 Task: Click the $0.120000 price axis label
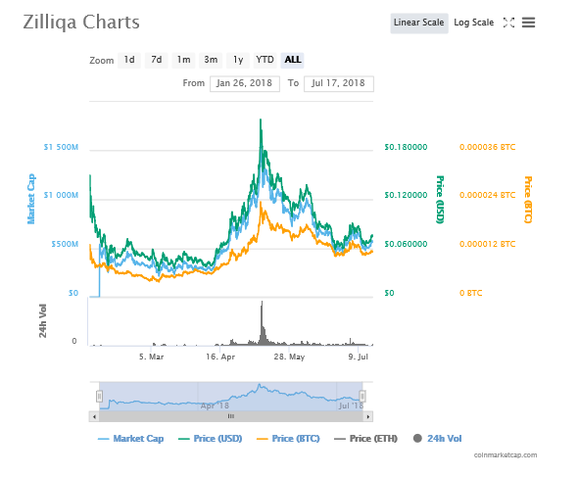tap(406, 195)
